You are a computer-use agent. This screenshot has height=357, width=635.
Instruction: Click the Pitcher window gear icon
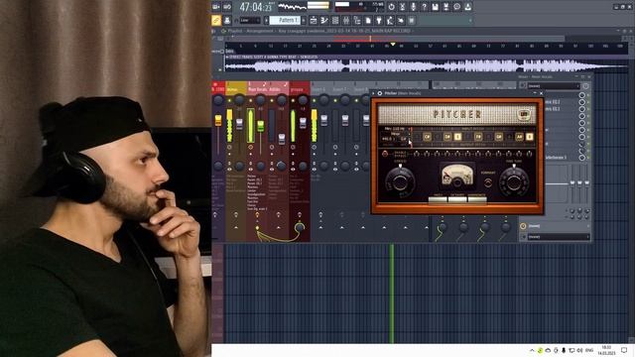tap(380, 93)
